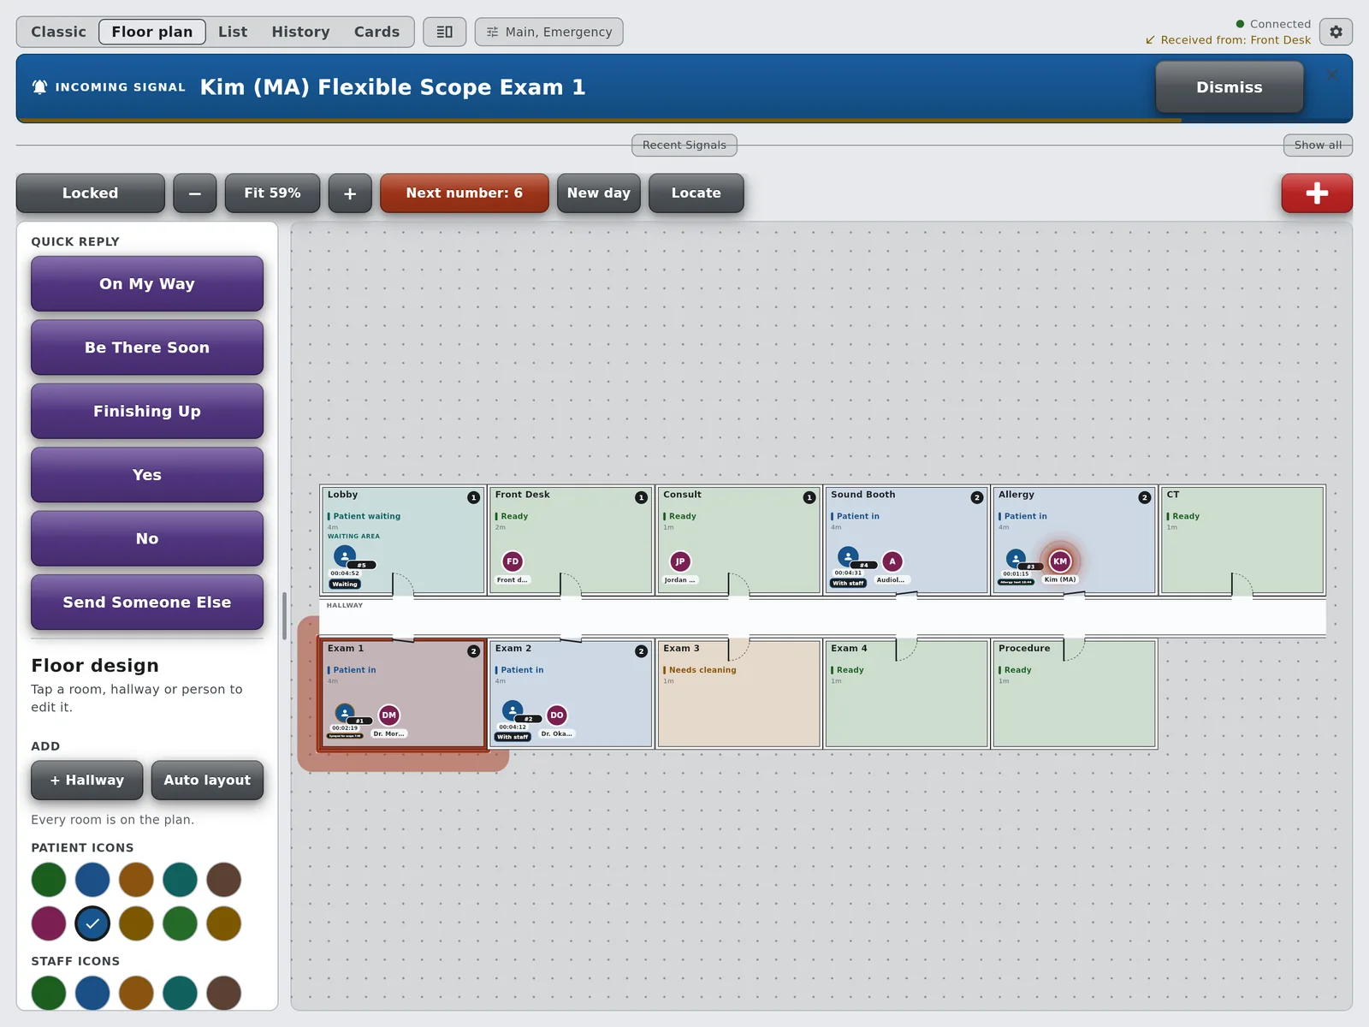Click the Locate button
The width and height of the screenshot is (1369, 1027).
click(696, 193)
